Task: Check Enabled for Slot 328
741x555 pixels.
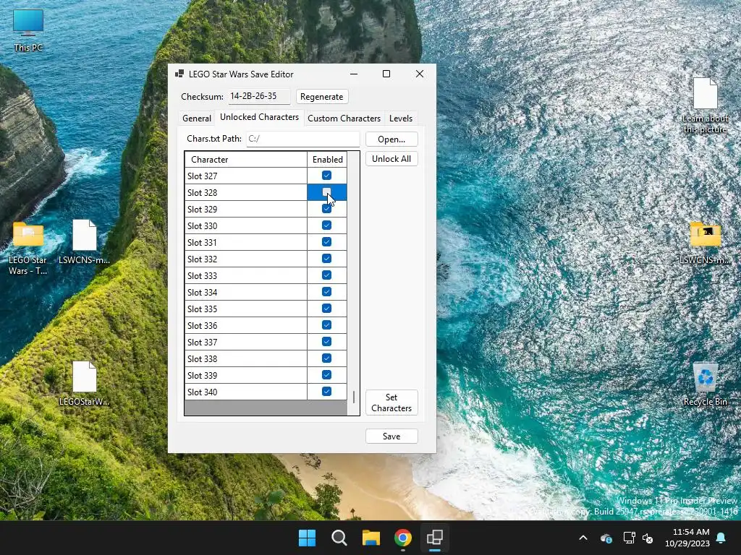Action: click(326, 192)
